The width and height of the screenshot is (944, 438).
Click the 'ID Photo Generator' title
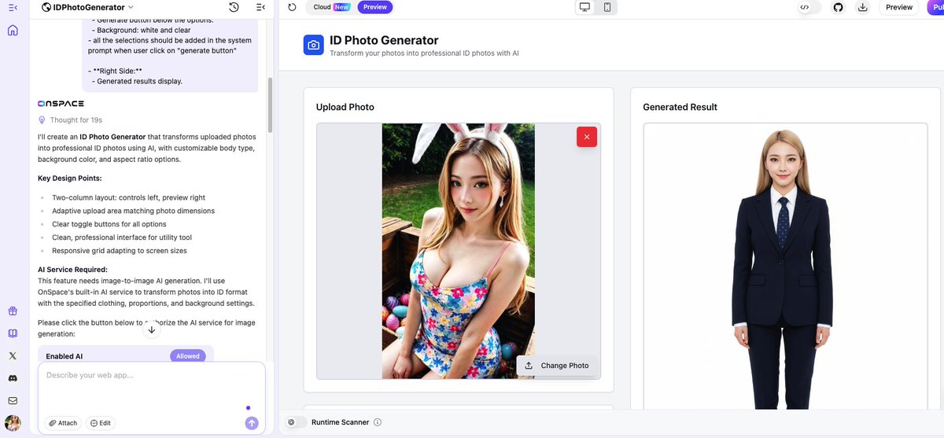click(x=384, y=40)
